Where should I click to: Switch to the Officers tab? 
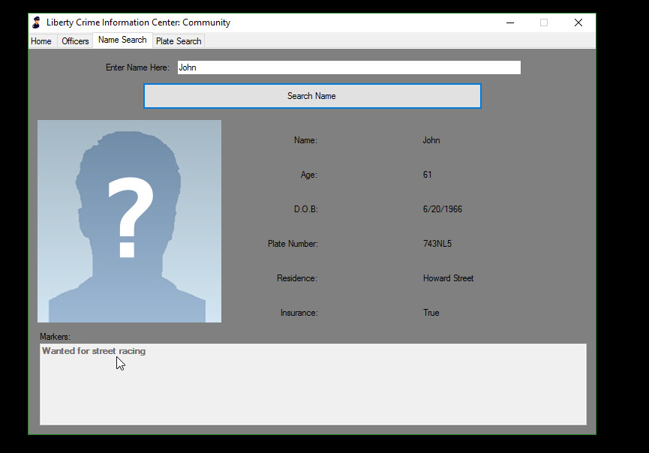pyautogui.click(x=75, y=41)
